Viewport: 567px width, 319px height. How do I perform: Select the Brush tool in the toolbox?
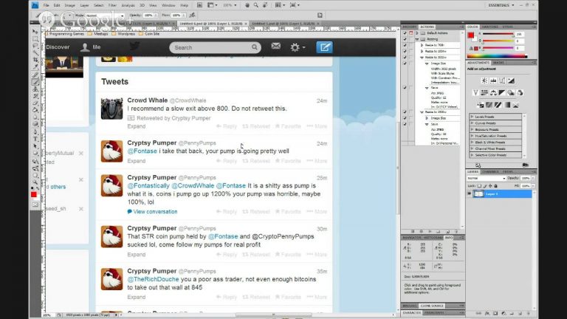[35, 82]
